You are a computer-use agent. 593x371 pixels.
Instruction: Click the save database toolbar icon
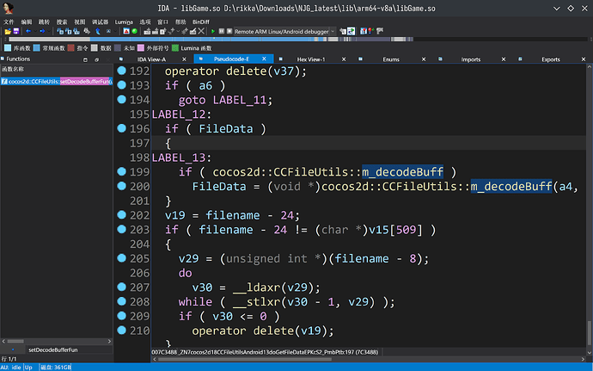coord(16,31)
